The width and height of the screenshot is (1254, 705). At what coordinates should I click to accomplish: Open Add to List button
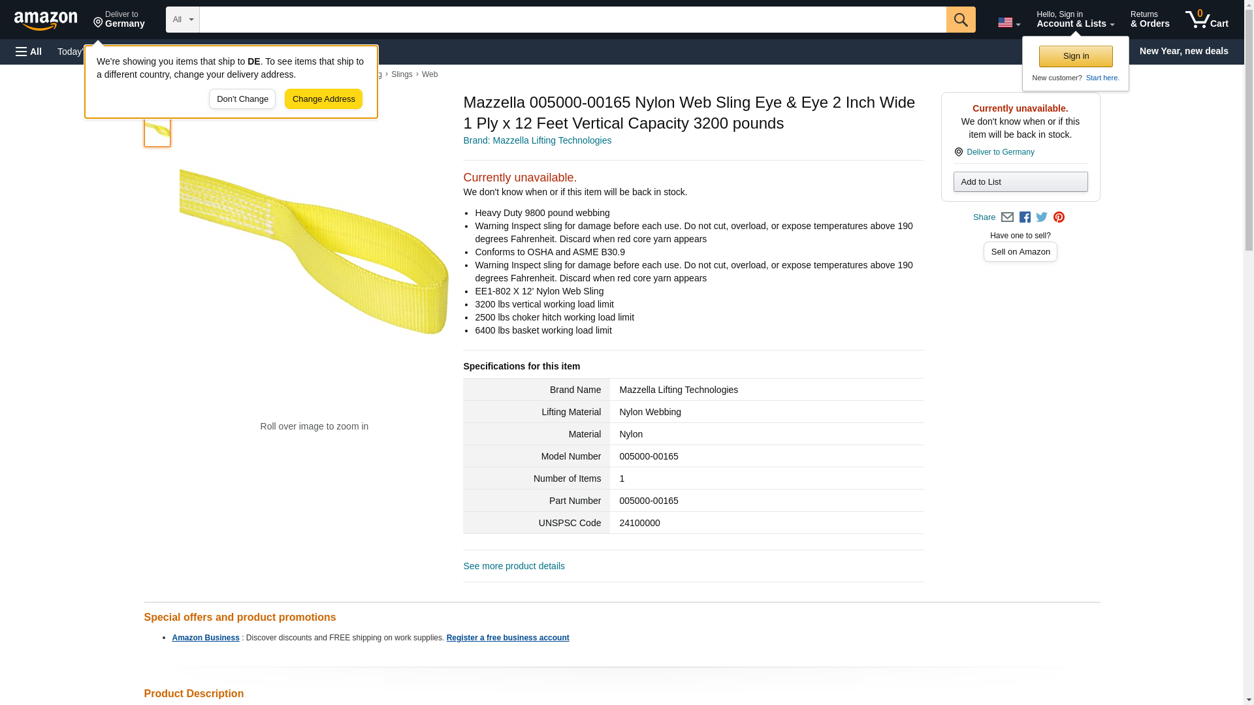(1020, 181)
